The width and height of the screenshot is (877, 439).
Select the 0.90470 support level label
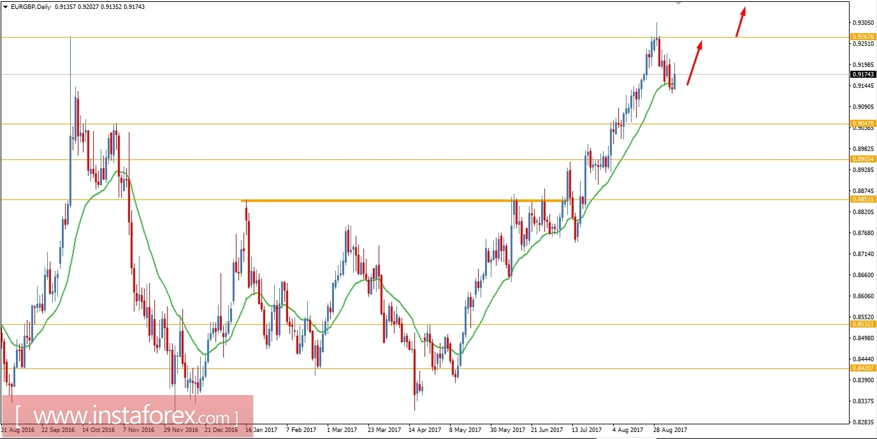click(x=862, y=122)
